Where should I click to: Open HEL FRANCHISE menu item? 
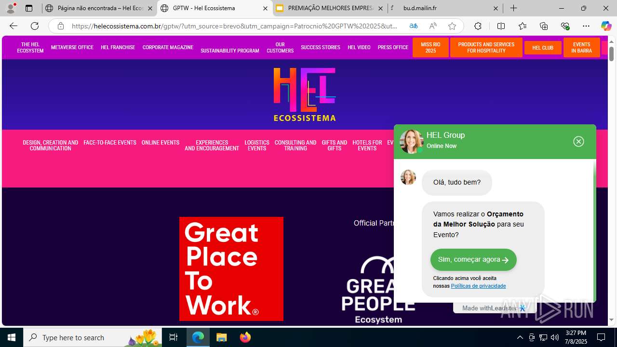118,47
